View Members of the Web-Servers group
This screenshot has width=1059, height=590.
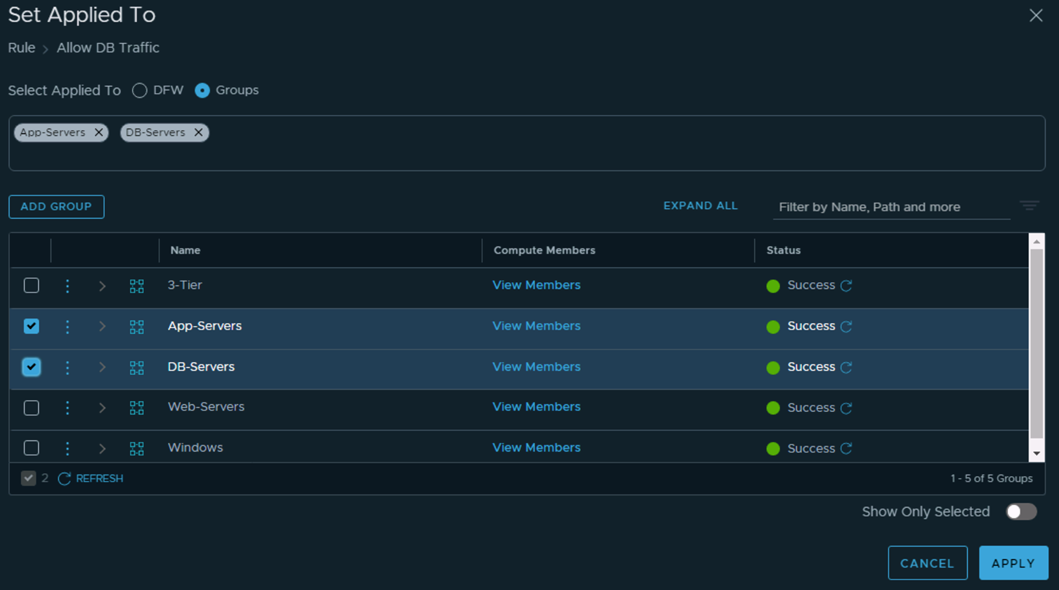537,407
